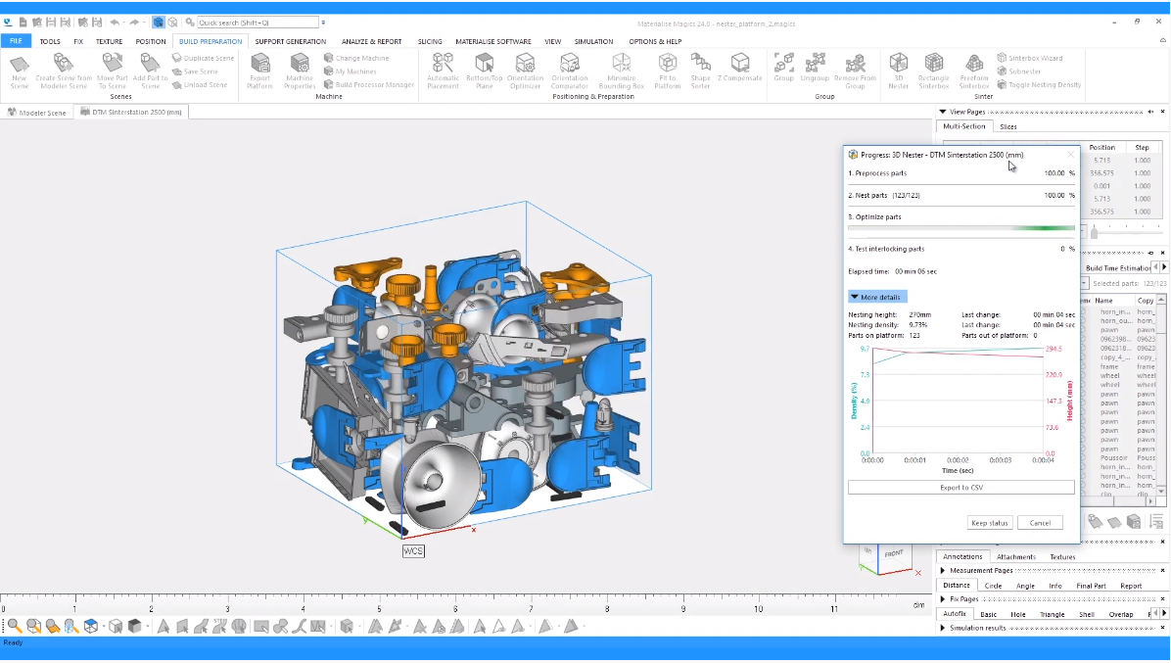
Task: Open the Support Generation ribbon tab
Action: [291, 41]
